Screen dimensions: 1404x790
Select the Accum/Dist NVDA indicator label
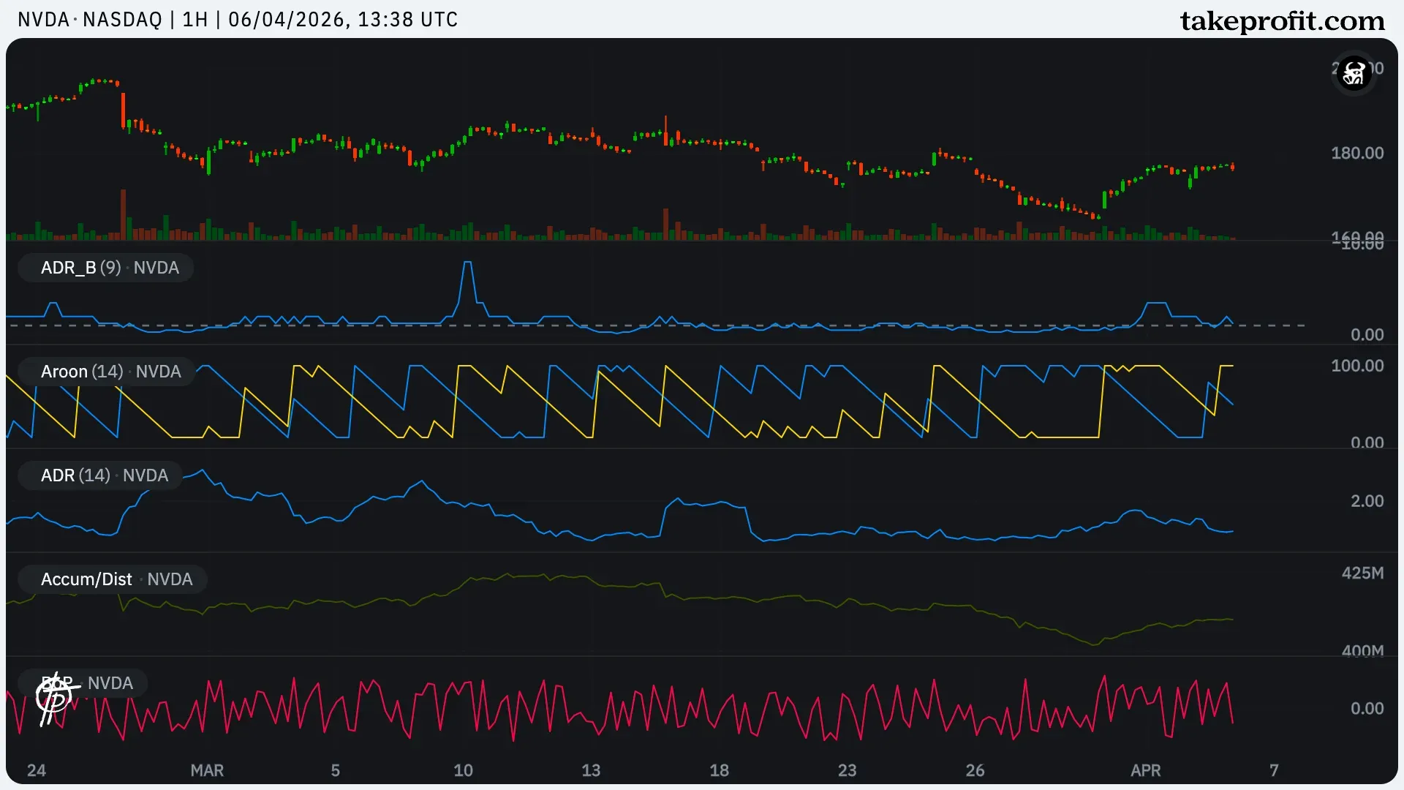115,579
